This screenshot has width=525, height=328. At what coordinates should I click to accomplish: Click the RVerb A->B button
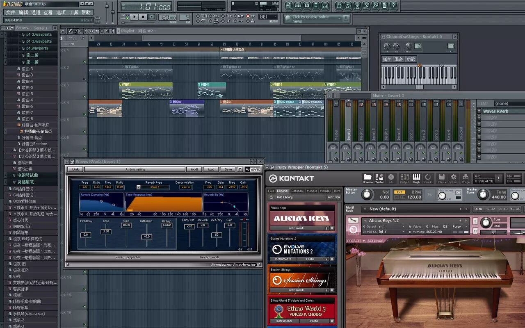pos(194,169)
